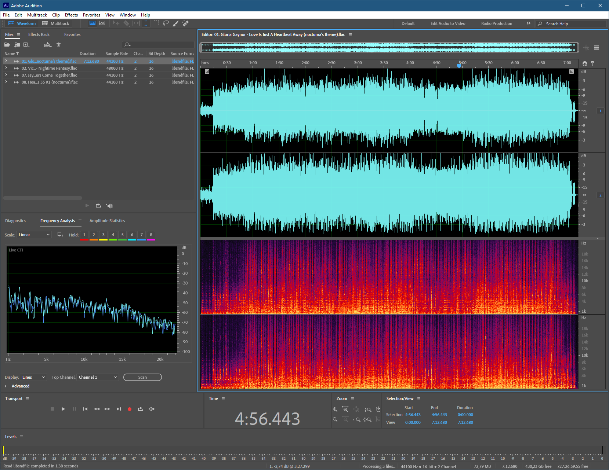Viewport: 609px width, 470px height.
Task: Import file into Files panel
Action: [x=17, y=45]
